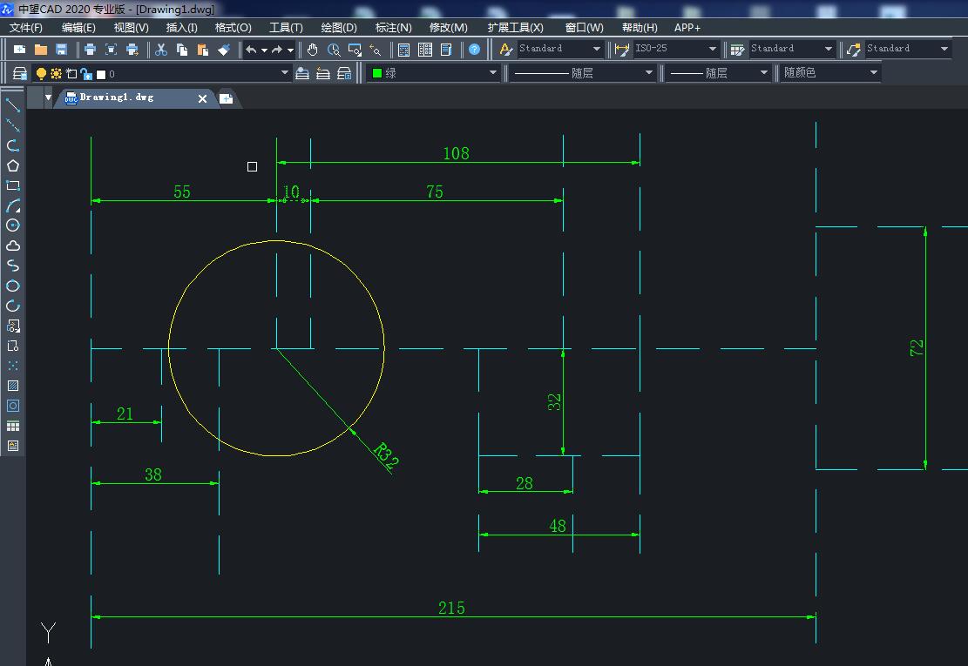Viewport: 968px width, 666px height.
Task: Close the Drawing1.dwg tab
Action: coord(202,98)
